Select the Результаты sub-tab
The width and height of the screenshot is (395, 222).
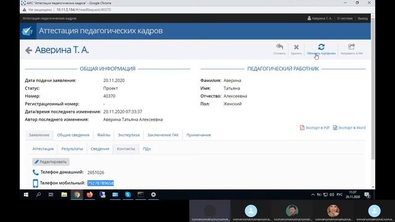click(x=72, y=149)
